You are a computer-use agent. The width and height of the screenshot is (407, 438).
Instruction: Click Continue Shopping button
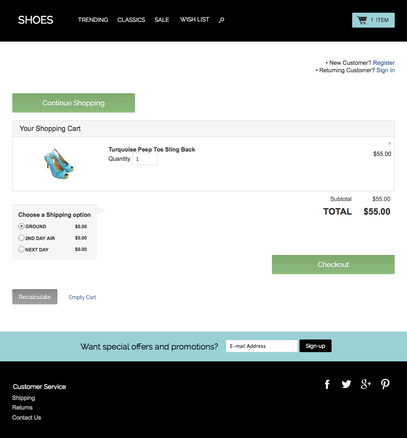[74, 103]
